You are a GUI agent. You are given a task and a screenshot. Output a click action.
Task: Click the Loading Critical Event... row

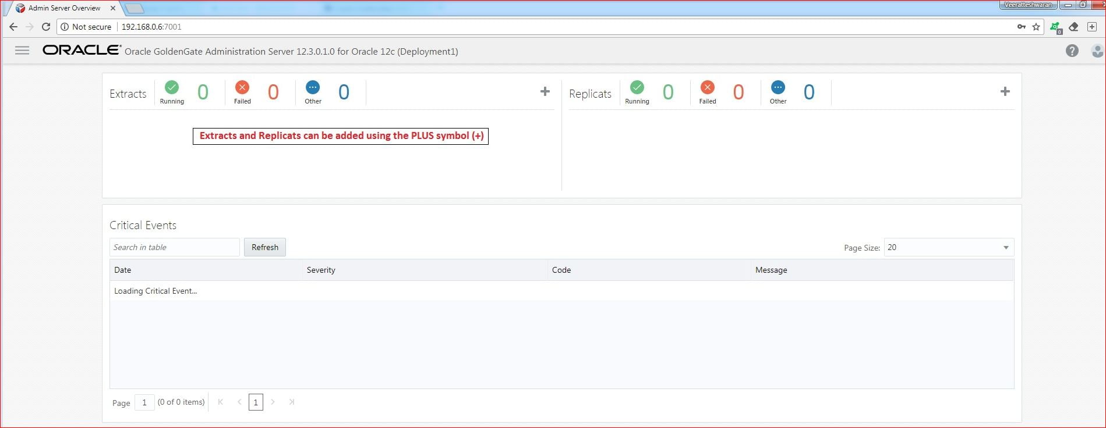tap(561, 291)
